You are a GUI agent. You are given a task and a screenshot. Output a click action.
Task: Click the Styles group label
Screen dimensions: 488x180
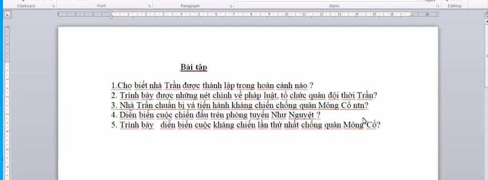pyautogui.click(x=334, y=6)
